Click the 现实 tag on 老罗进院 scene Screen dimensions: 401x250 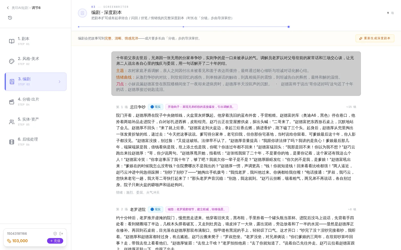pos(156,209)
